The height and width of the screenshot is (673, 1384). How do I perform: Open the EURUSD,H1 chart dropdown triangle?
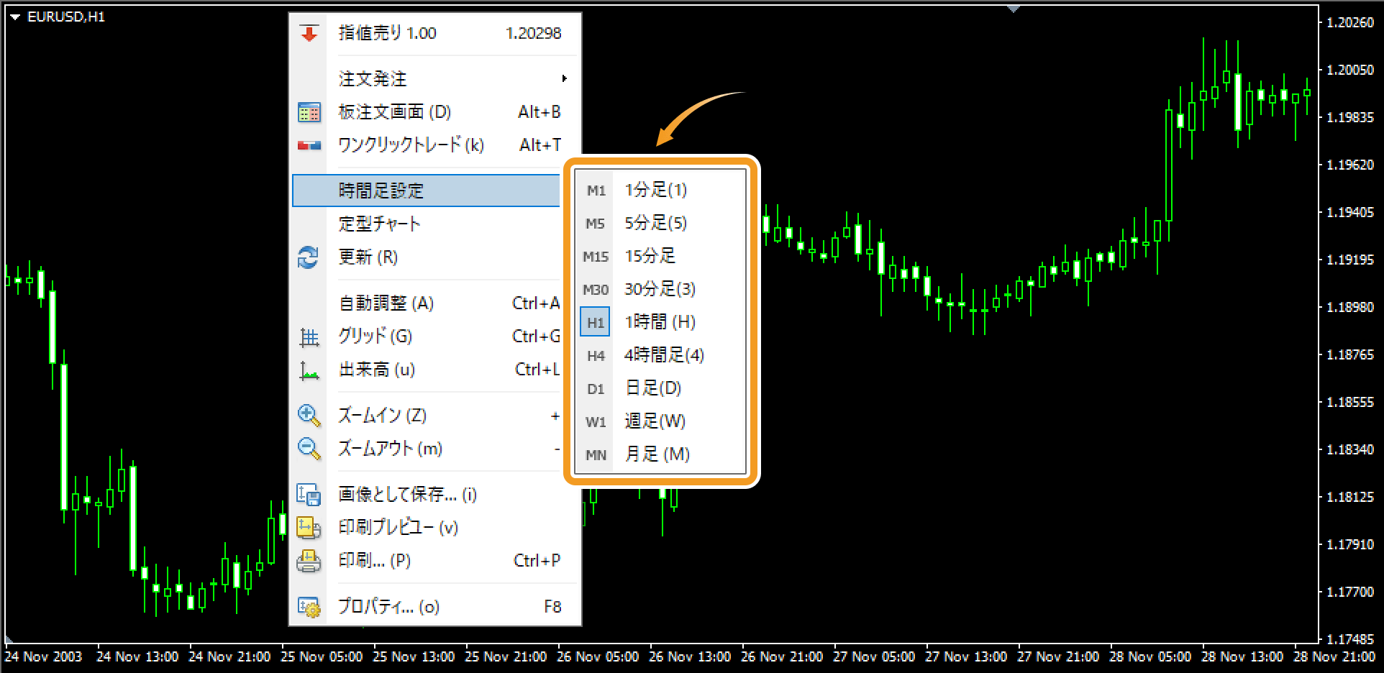pyautogui.click(x=15, y=17)
